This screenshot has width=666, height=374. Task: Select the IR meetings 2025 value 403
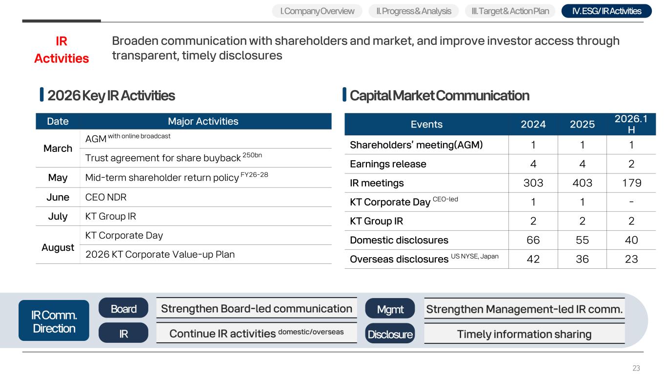pos(582,183)
